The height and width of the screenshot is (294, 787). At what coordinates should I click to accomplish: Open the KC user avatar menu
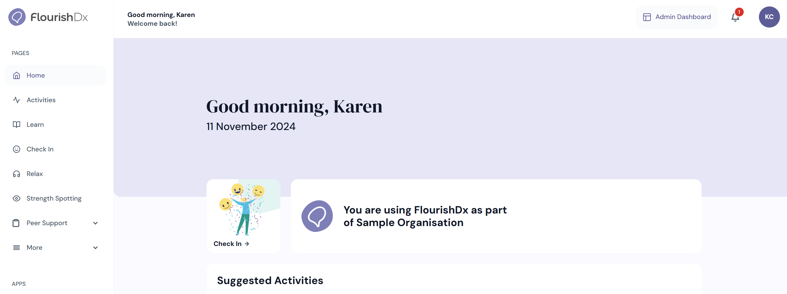tap(769, 17)
